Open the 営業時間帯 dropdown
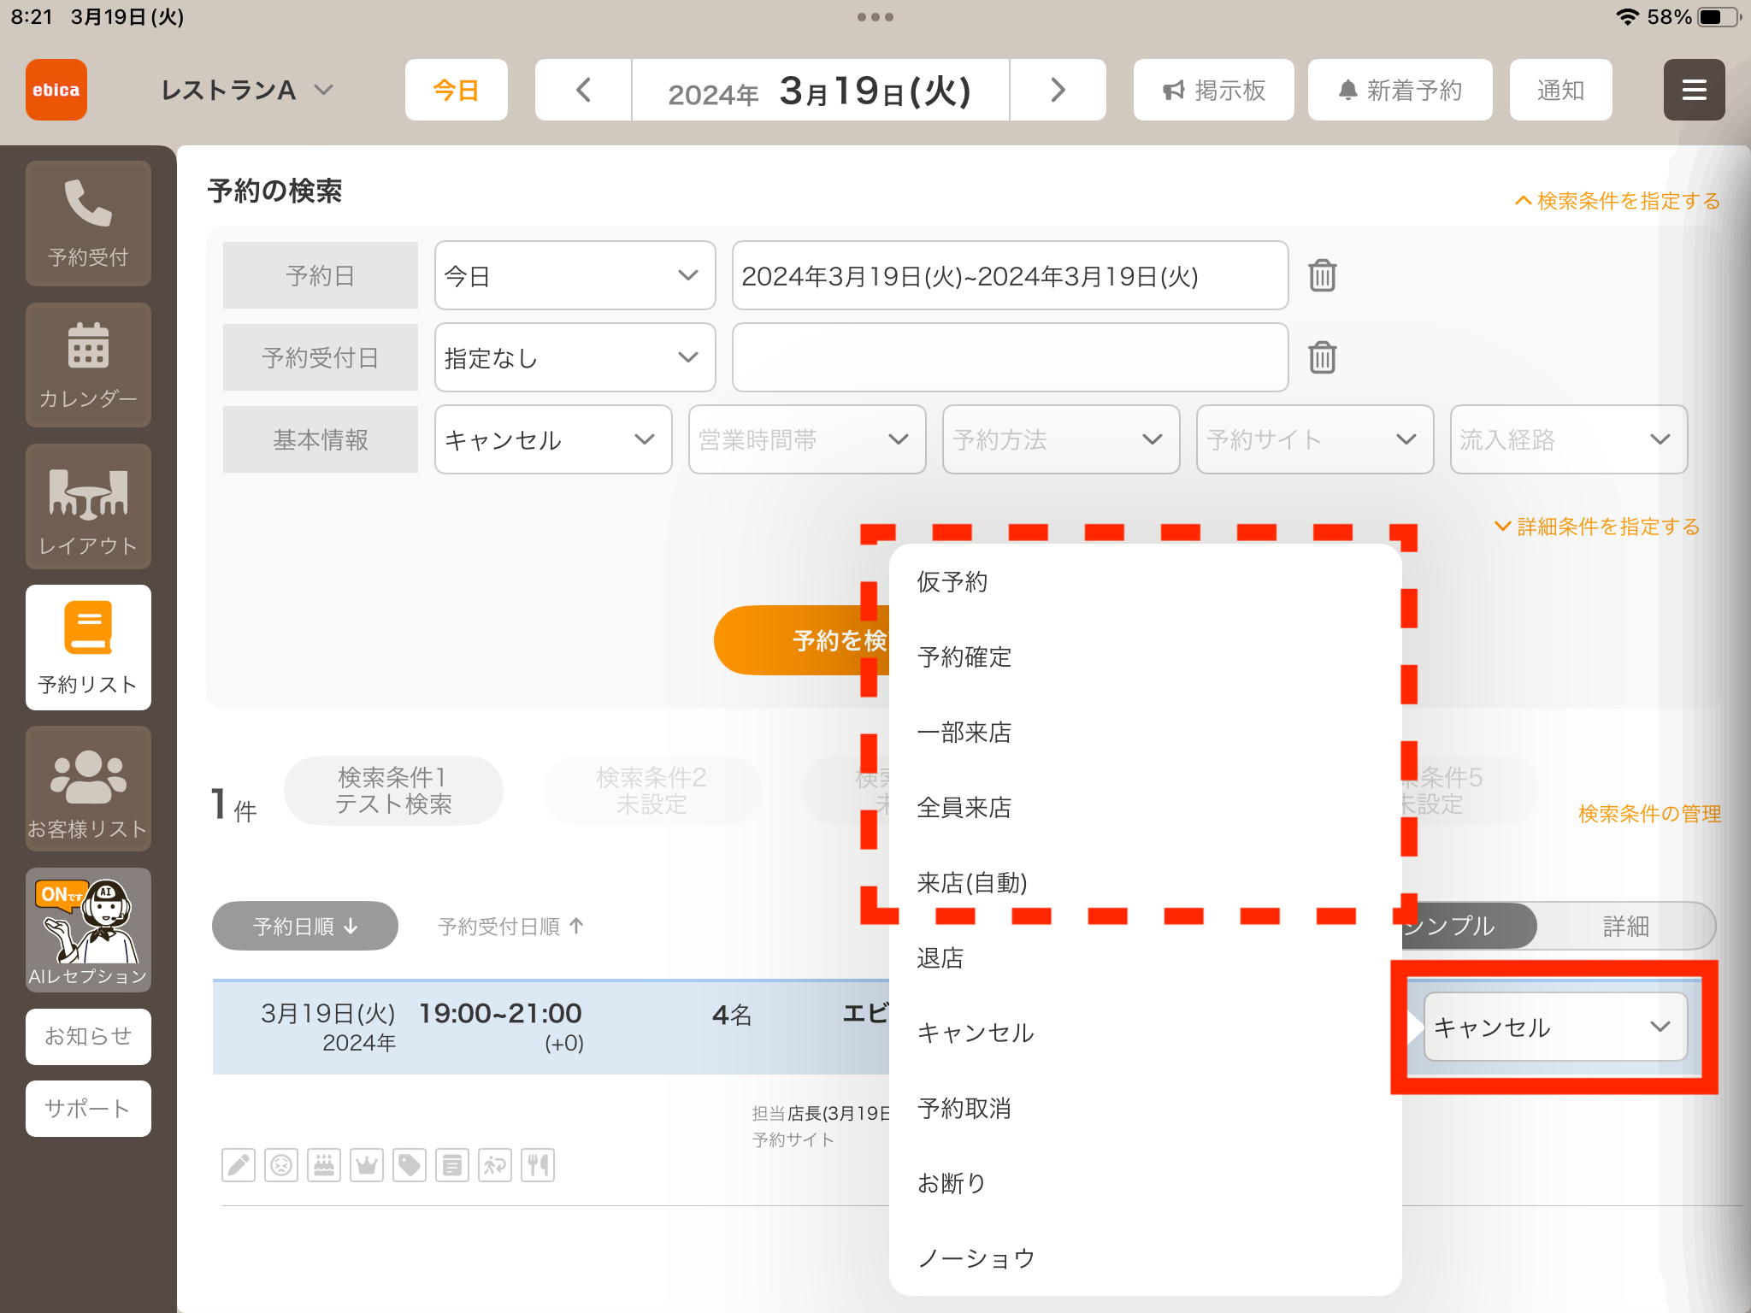The height and width of the screenshot is (1313, 1751). [x=807, y=439]
